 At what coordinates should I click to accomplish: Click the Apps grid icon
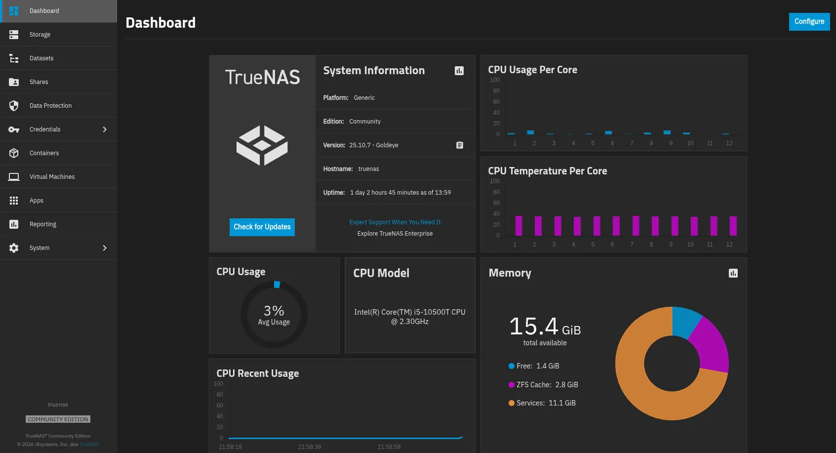tap(14, 201)
